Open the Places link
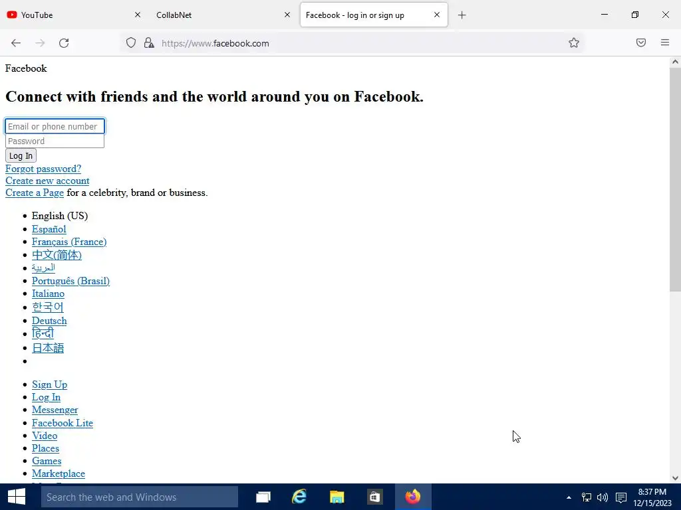 point(46,448)
